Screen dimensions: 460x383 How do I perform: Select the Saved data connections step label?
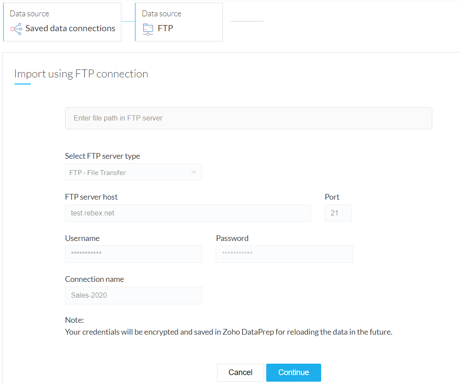[x=70, y=29]
